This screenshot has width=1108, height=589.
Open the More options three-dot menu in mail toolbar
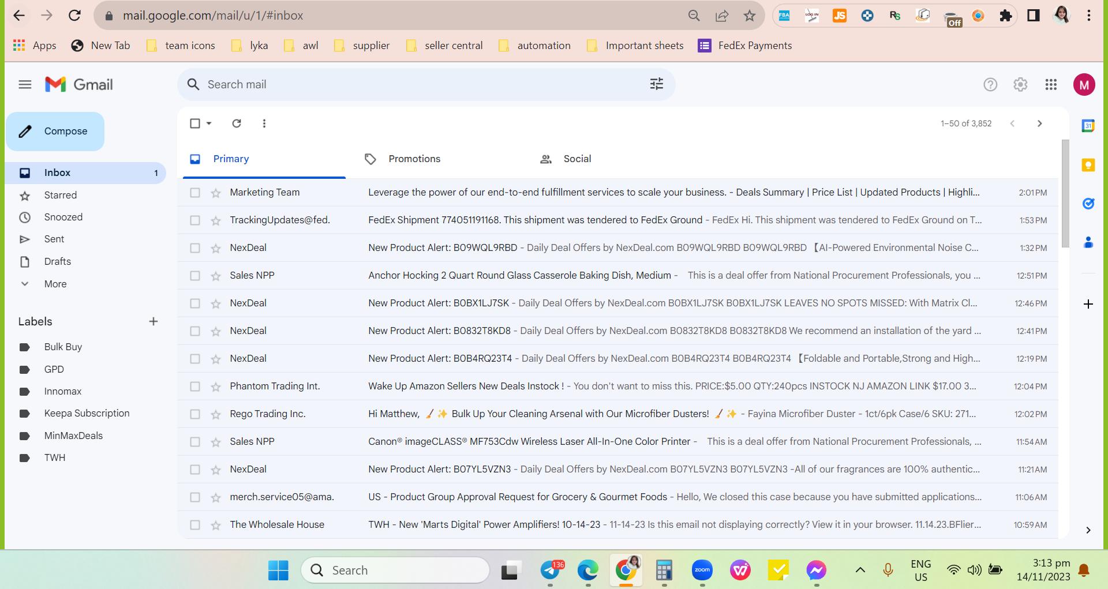pyautogui.click(x=264, y=123)
